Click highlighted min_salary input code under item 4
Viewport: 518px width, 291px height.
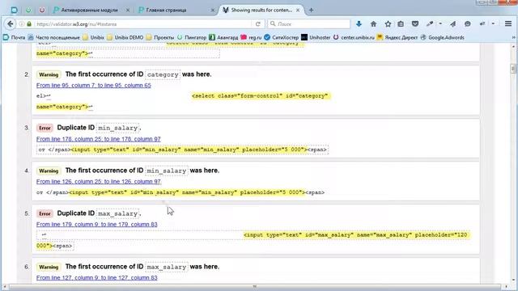187,192
